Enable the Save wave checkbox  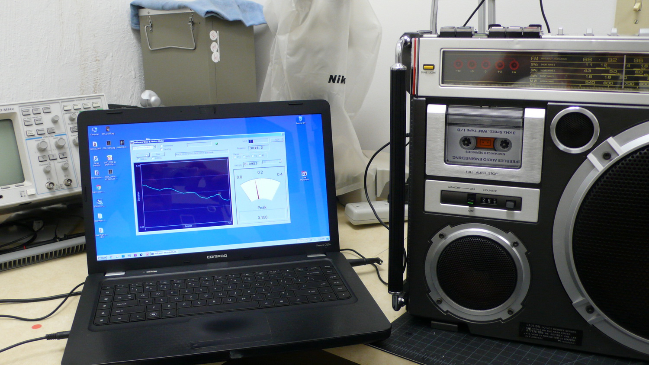pos(161,146)
